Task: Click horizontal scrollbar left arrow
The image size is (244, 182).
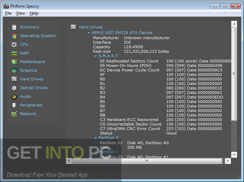Action: click(69, 161)
